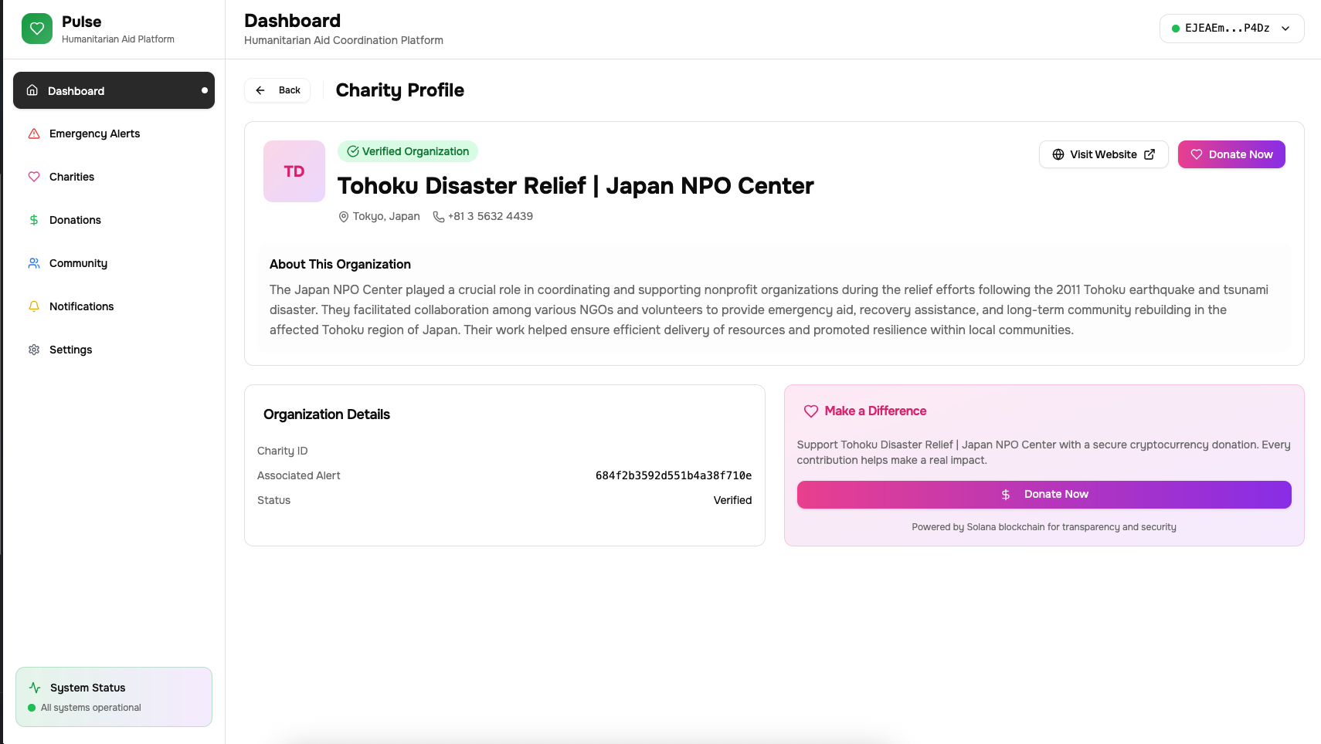Screen dimensions: 1321x744
Task: Click the Tokyo, Japan location text
Action: click(x=386, y=217)
